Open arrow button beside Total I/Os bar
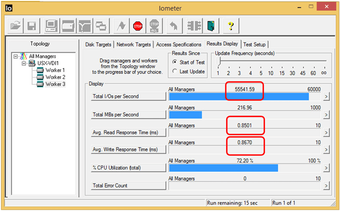The height and width of the screenshot is (211, 340). (326, 97)
